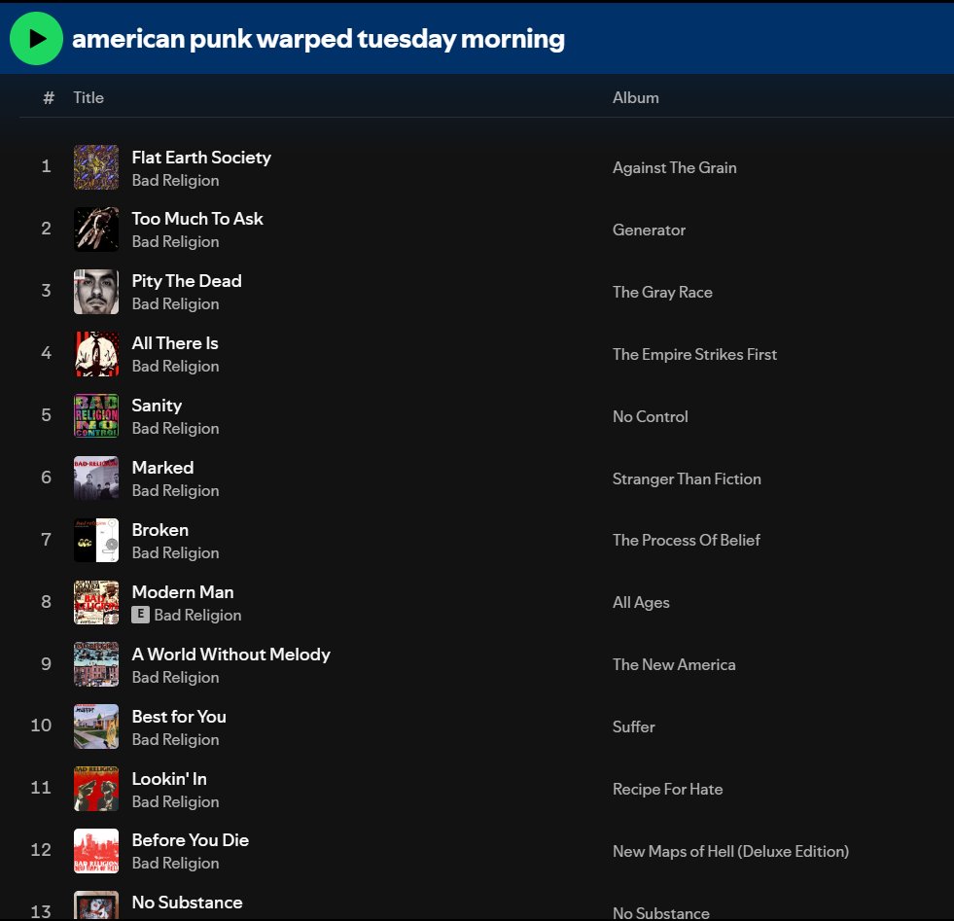Click the Flat Earth Society album cover thumbnail
Image resolution: width=954 pixels, height=921 pixels.
pos(96,167)
